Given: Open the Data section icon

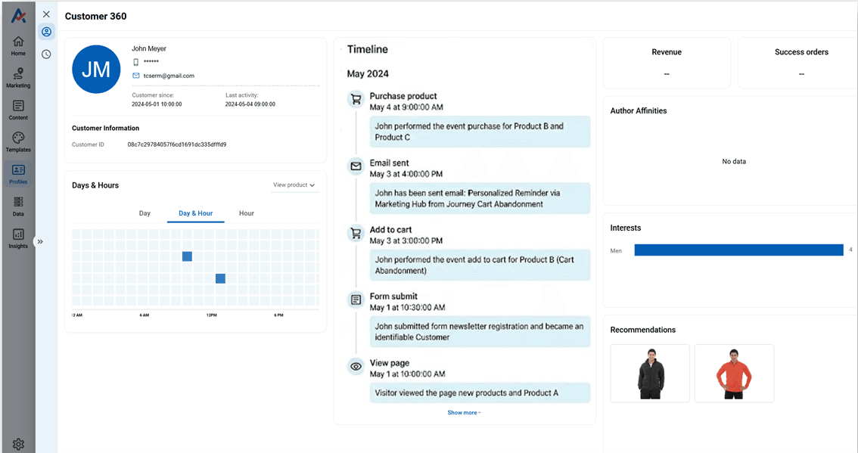Looking at the screenshot, I should pos(18,205).
